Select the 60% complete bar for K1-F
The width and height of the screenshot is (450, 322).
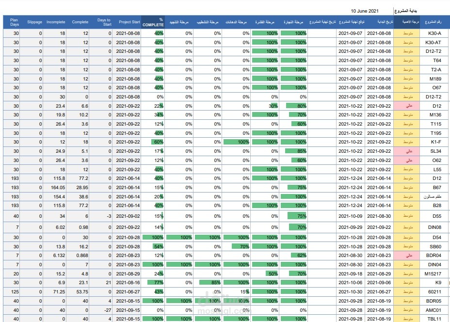pyautogui.click(x=158, y=142)
